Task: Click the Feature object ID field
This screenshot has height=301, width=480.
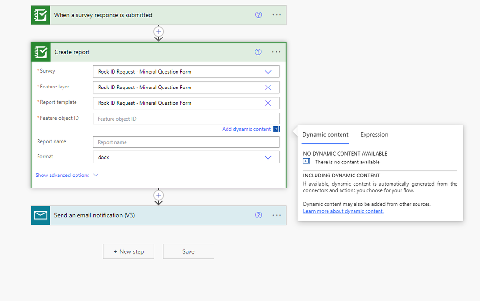Action: pos(186,119)
